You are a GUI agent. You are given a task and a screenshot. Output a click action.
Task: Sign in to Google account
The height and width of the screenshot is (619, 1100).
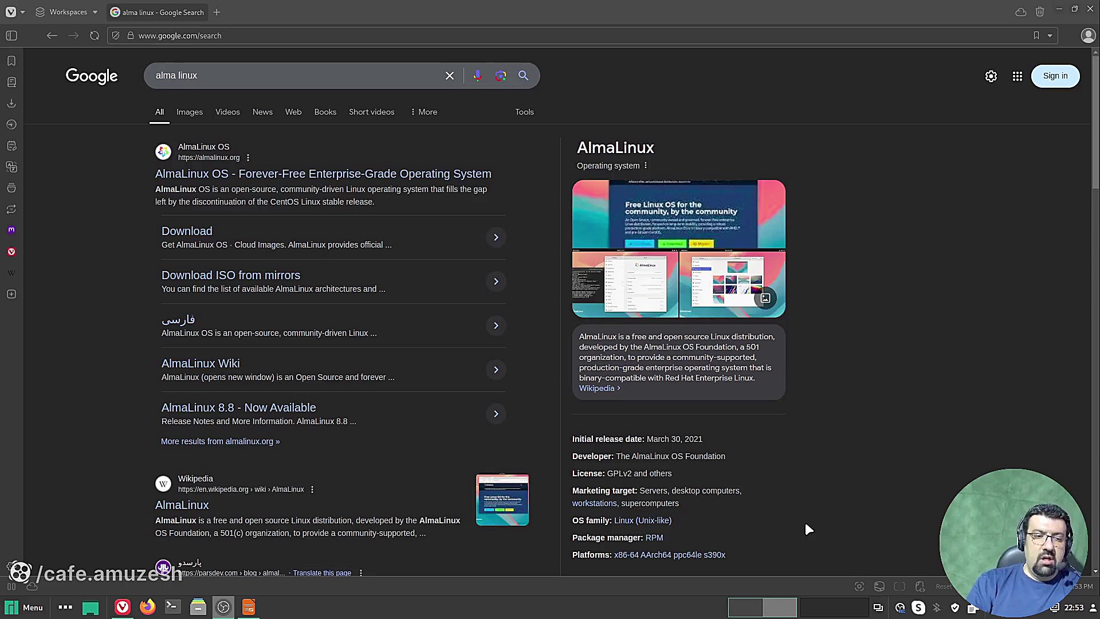1055,76
